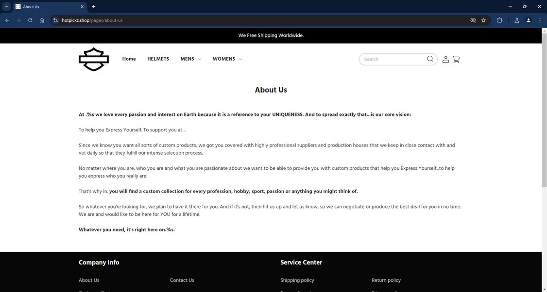Open Chrome Labs flask icon
This screenshot has height=292, width=547.
coord(517,20)
